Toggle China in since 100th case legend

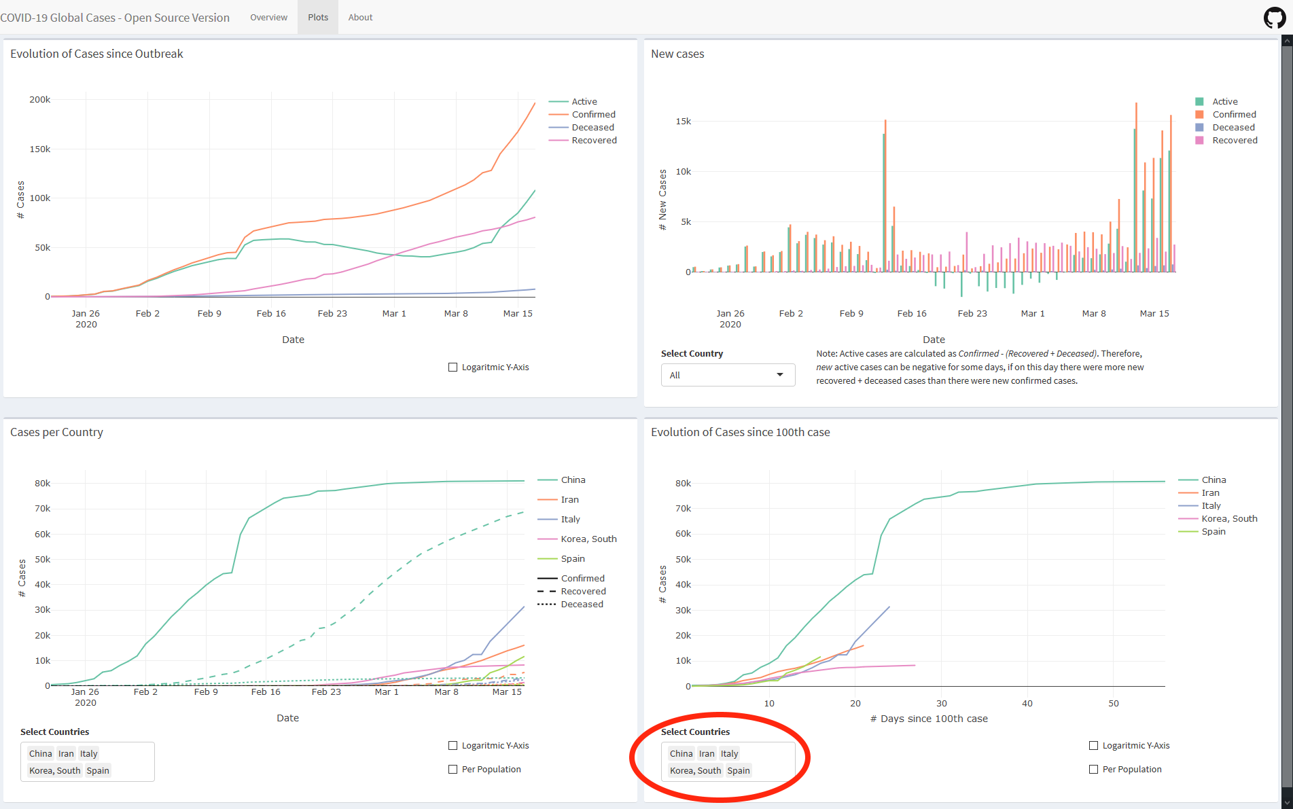pyautogui.click(x=1202, y=480)
